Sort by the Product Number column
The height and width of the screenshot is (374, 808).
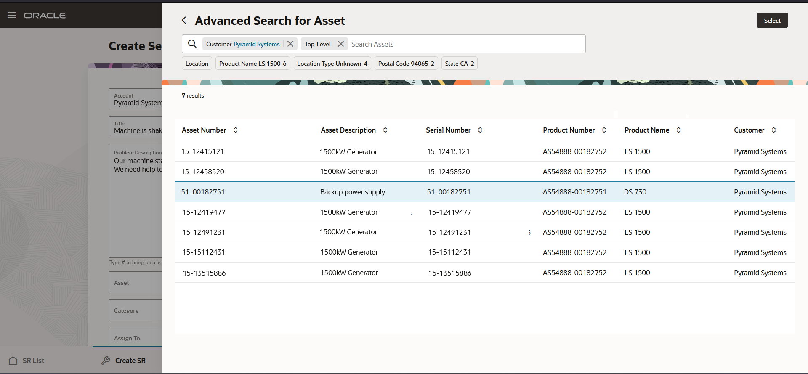pyautogui.click(x=604, y=130)
